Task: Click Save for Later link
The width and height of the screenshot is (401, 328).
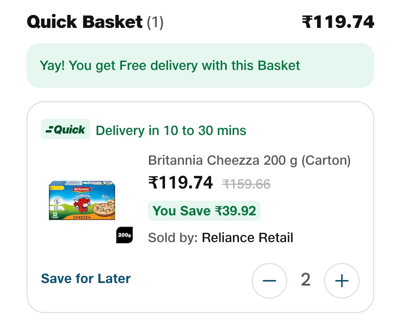Action: coord(86,279)
